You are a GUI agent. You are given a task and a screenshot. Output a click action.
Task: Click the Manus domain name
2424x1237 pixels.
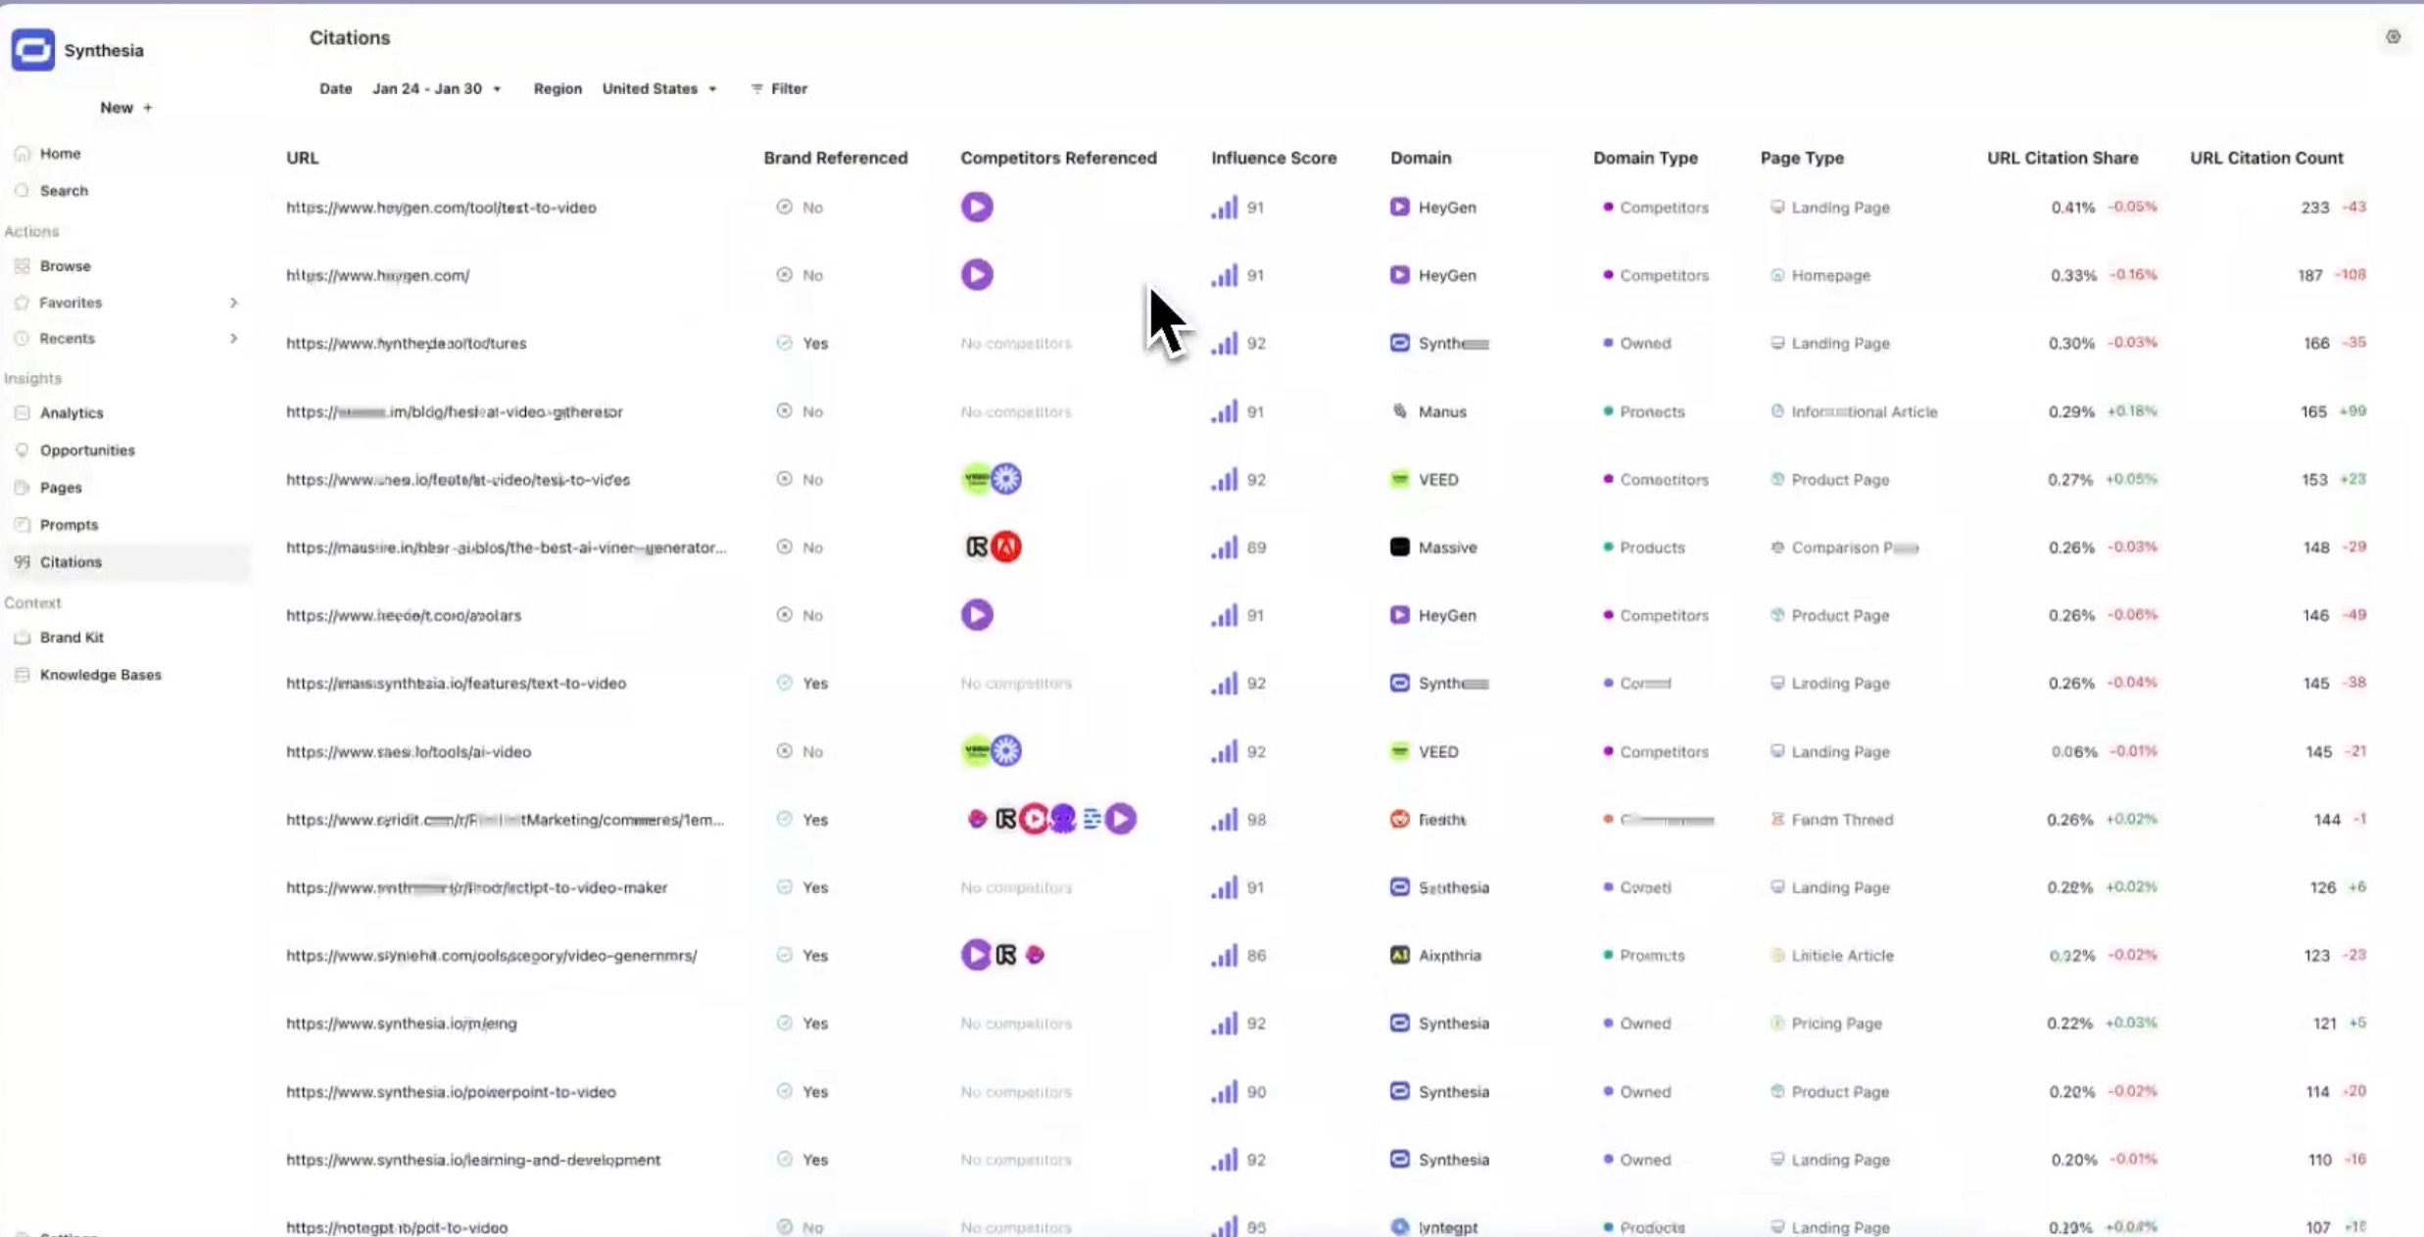[x=1442, y=411]
